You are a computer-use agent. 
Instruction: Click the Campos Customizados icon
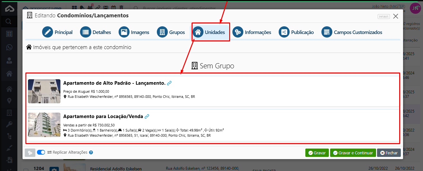[x=327, y=32]
